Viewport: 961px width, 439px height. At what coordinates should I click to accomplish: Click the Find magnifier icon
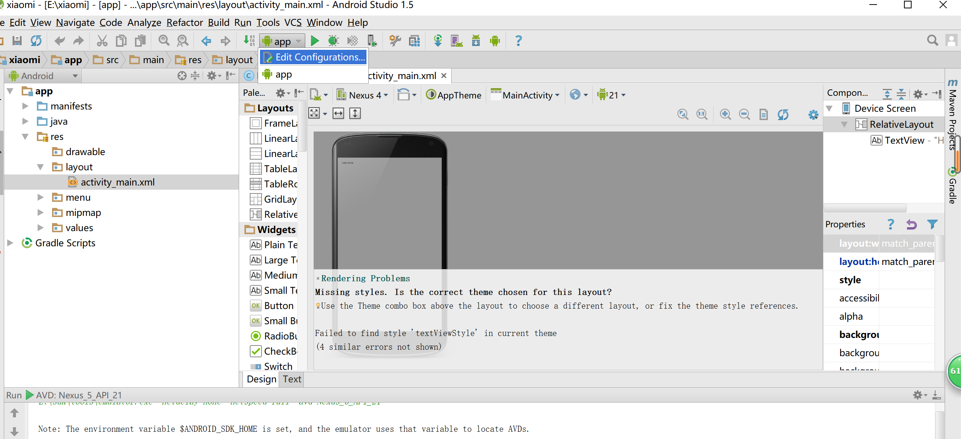[x=164, y=41]
